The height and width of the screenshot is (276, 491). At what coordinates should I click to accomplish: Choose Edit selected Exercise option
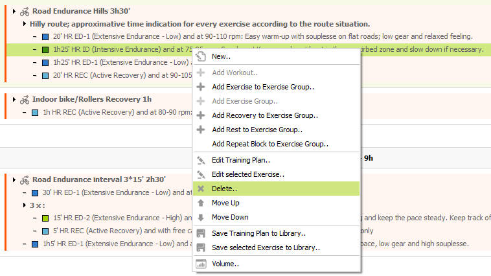click(247, 174)
